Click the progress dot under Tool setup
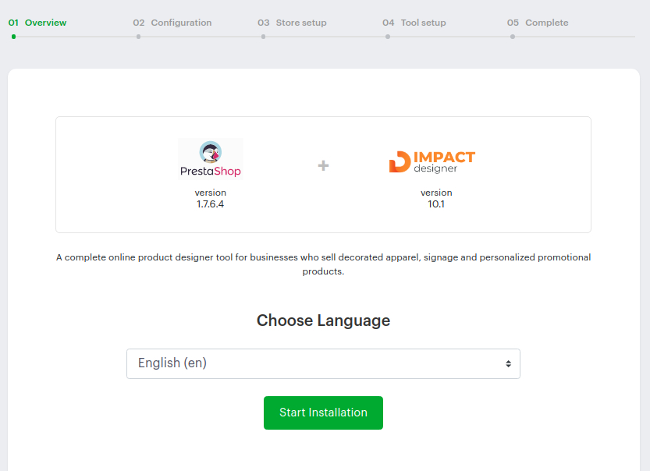Image resolution: width=650 pixels, height=471 pixels. [x=388, y=37]
